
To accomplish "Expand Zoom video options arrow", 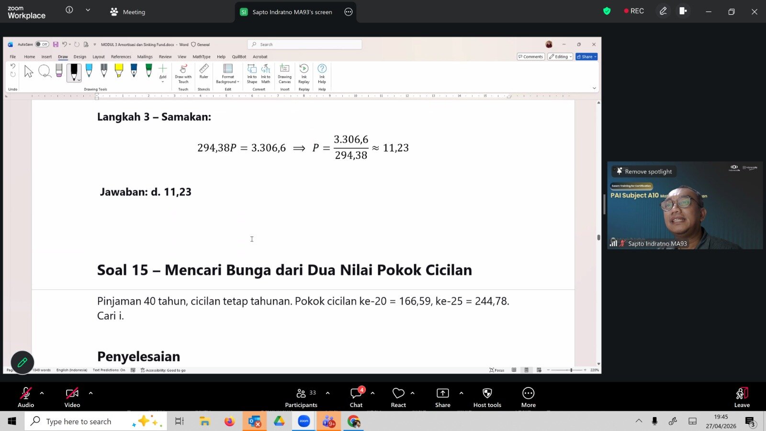I will (x=90, y=393).
